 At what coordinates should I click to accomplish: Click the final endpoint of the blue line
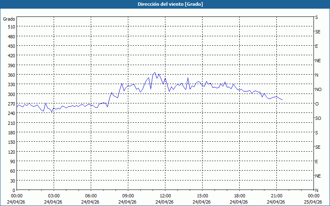(x=283, y=100)
